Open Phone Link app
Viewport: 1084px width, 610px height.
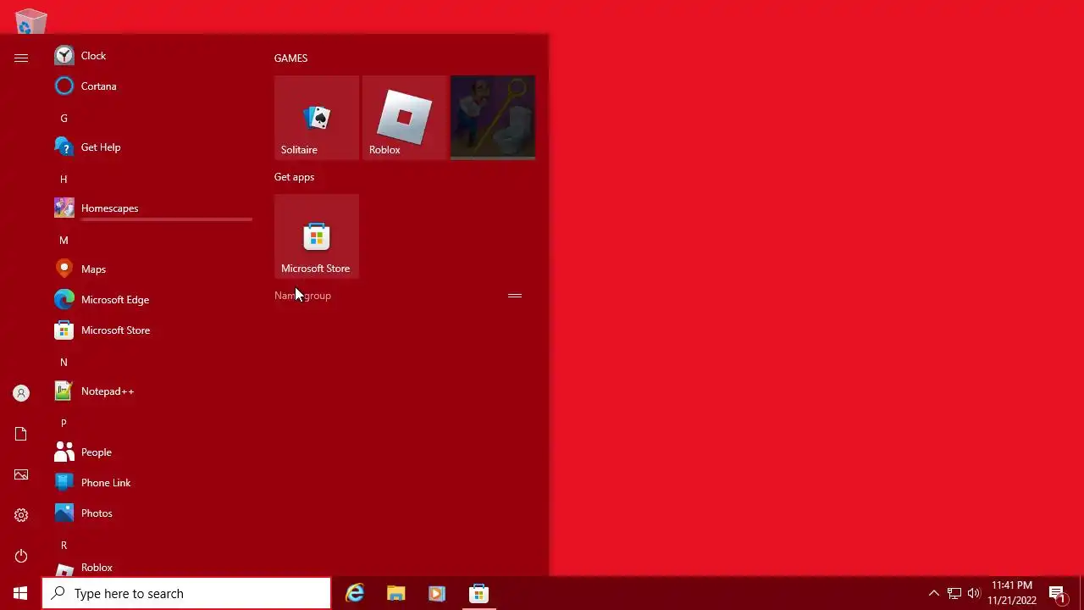(152, 483)
